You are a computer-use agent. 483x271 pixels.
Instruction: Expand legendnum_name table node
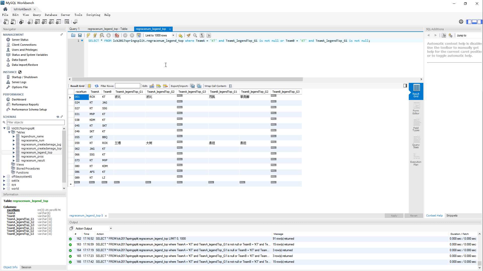coord(14,136)
